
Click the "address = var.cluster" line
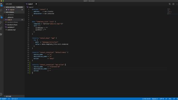[x=43, y=11]
